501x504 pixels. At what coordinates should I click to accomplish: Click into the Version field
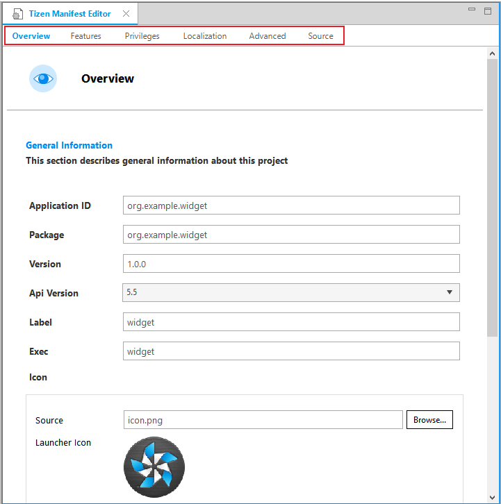coord(290,264)
